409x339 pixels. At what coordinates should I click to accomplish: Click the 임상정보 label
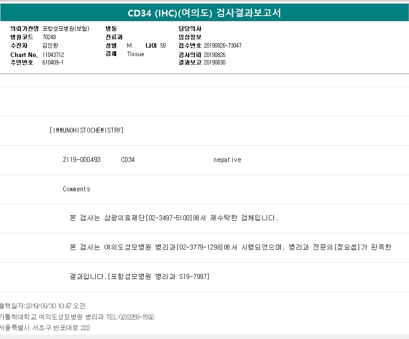point(190,37)
